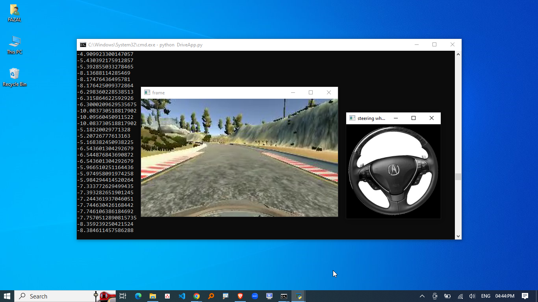Screen dimensions: 538x302
Task: Click the cmd window scrollbar down arrow
Action: [x=458, y=236]
